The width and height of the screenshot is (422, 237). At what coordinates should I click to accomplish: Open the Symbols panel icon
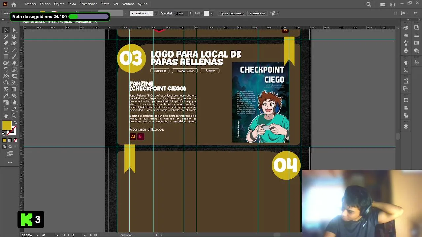(406, 51)
